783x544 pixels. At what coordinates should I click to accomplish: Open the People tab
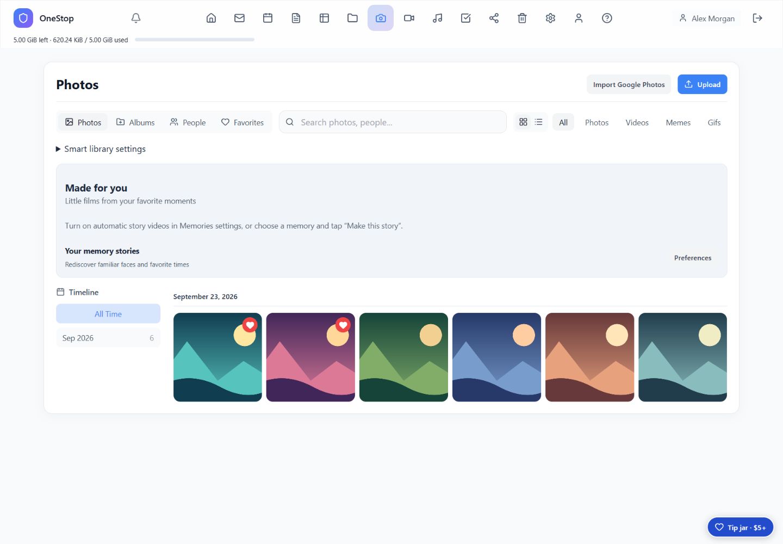tap(188, 122)
